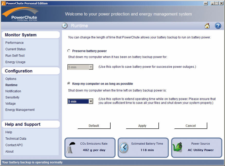The width and height of the screenshot is (225, 166).
Task: Open help via blue question mark icon
Action: (x=218, y=26)
